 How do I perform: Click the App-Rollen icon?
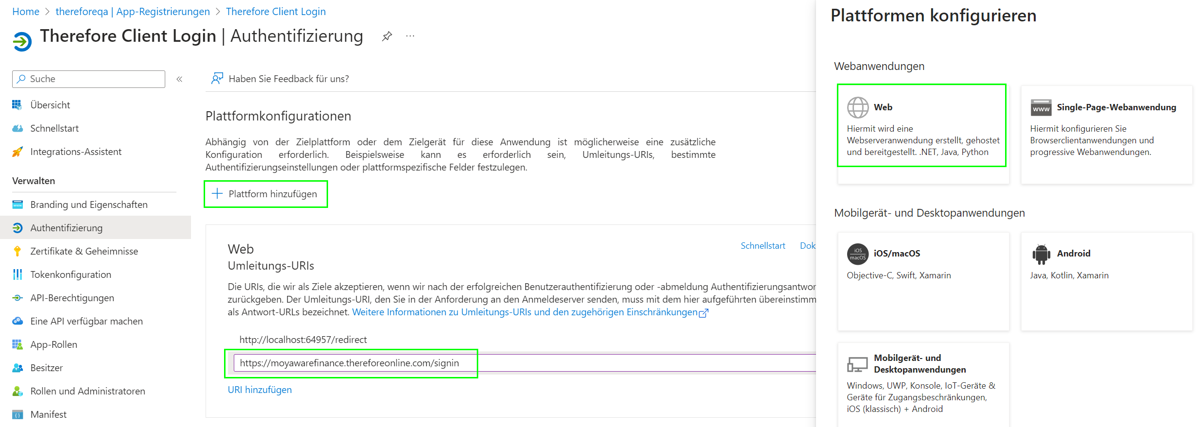coord(17,344)
